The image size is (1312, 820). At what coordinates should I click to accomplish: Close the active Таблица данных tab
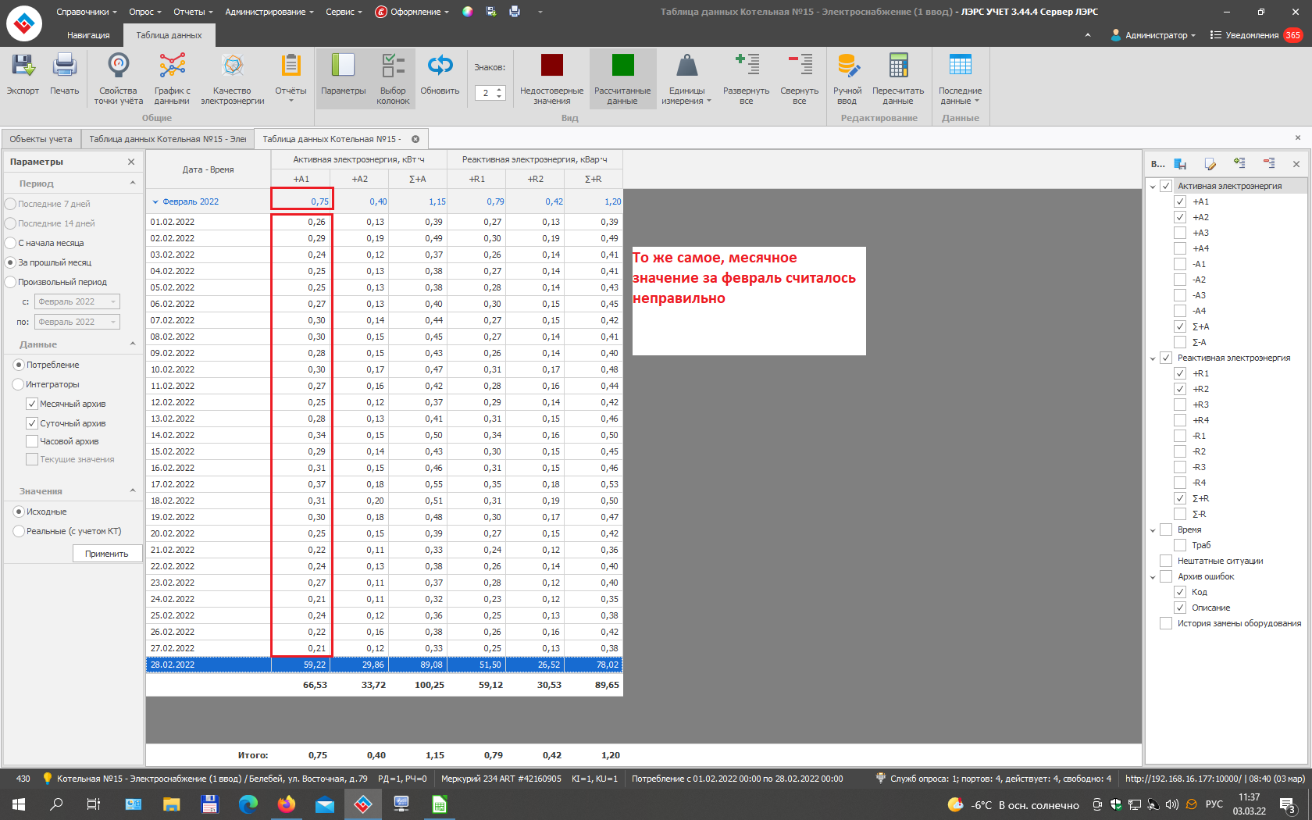[415, 139]
